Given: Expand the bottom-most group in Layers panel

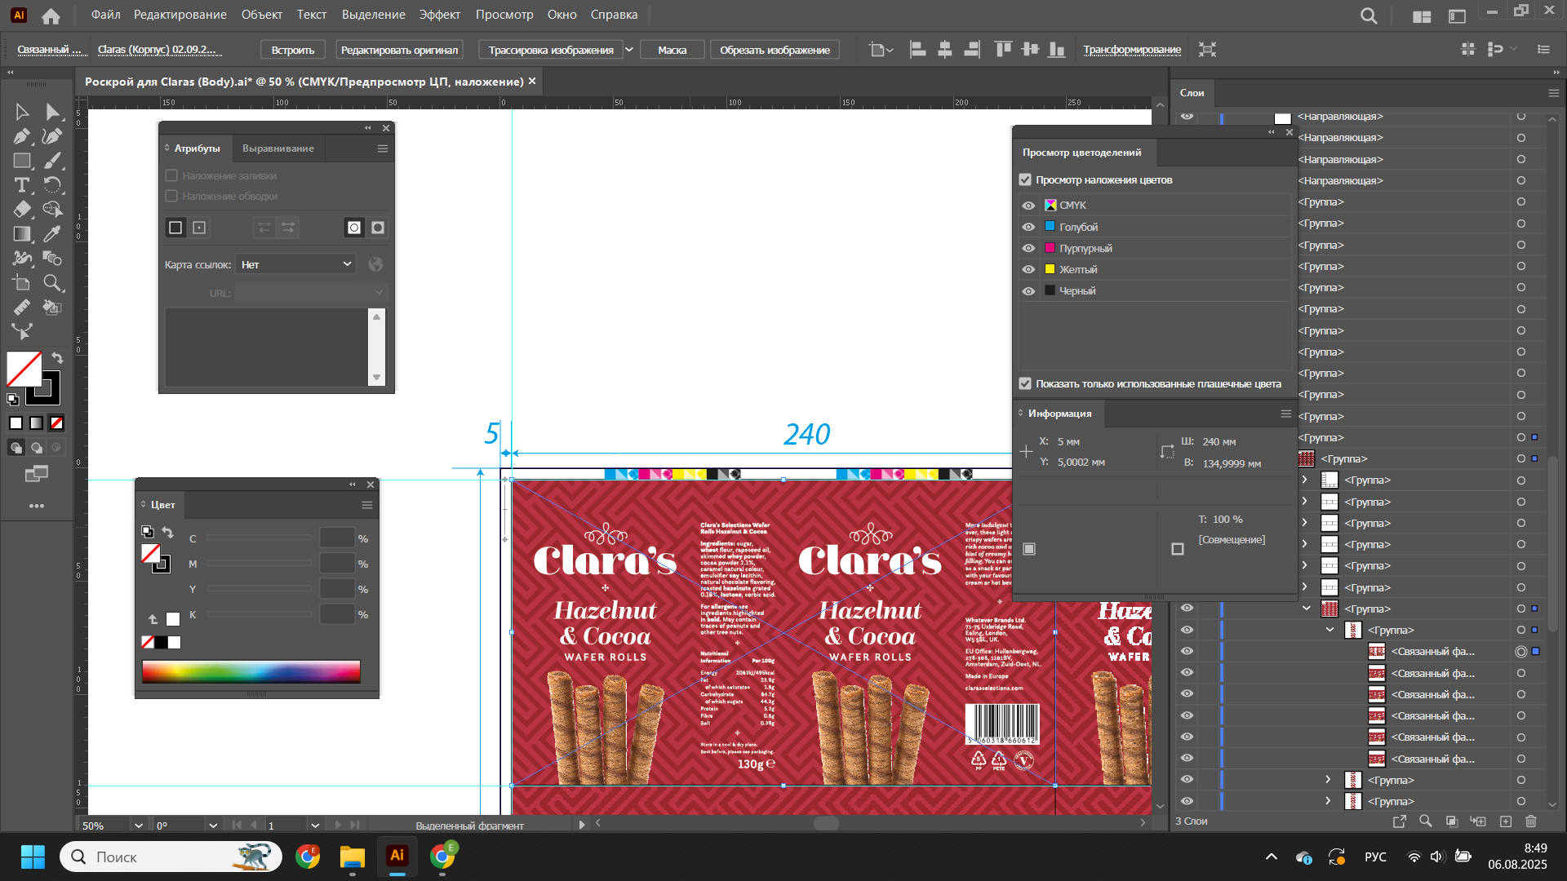Looking at the screenshot, I should (1328, 801).
